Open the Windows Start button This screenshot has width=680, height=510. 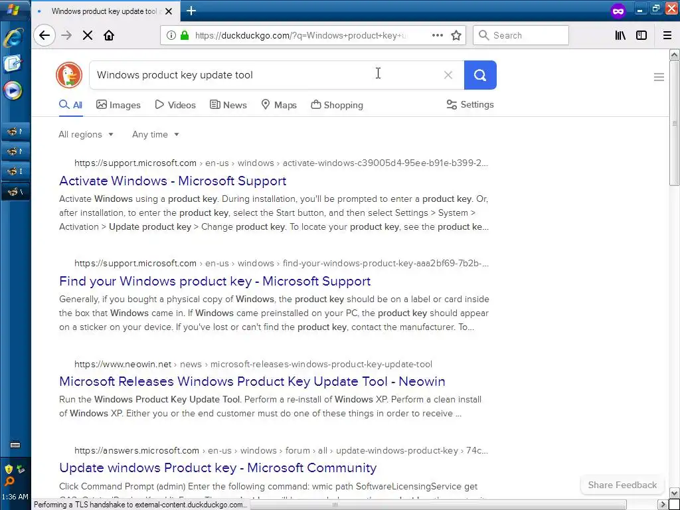coord(14,10)
